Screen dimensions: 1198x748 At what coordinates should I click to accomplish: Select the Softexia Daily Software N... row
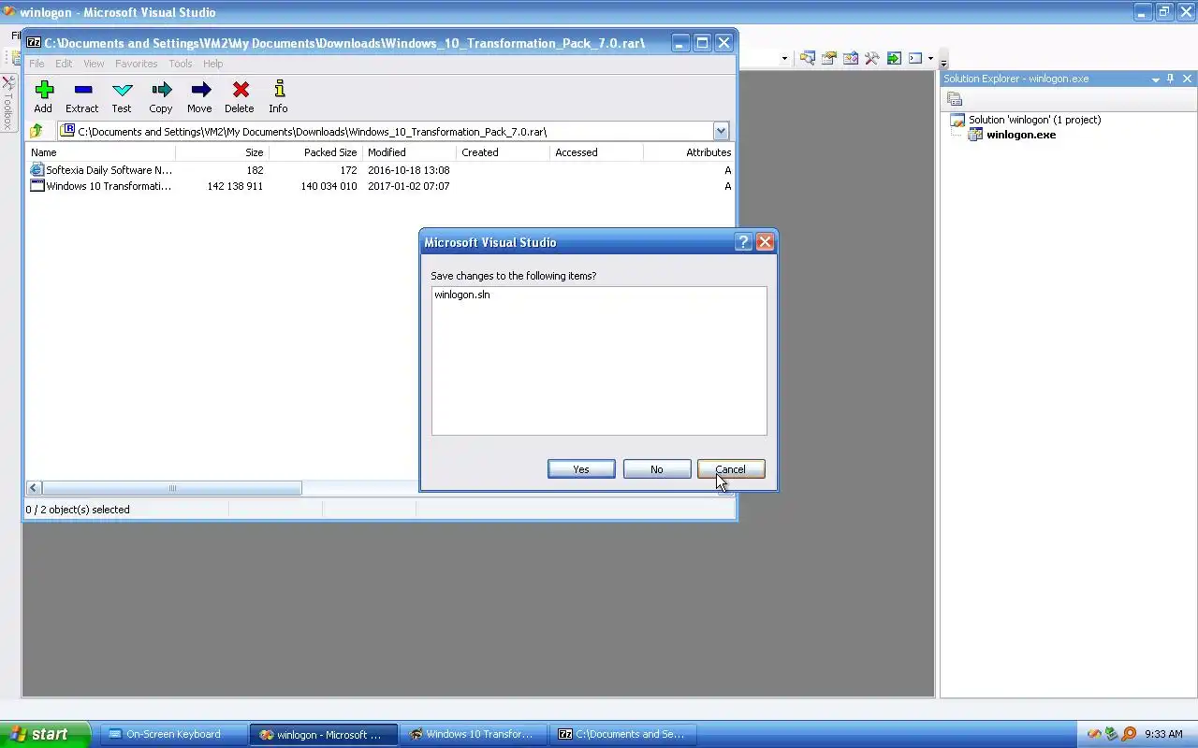coord(380,170)
